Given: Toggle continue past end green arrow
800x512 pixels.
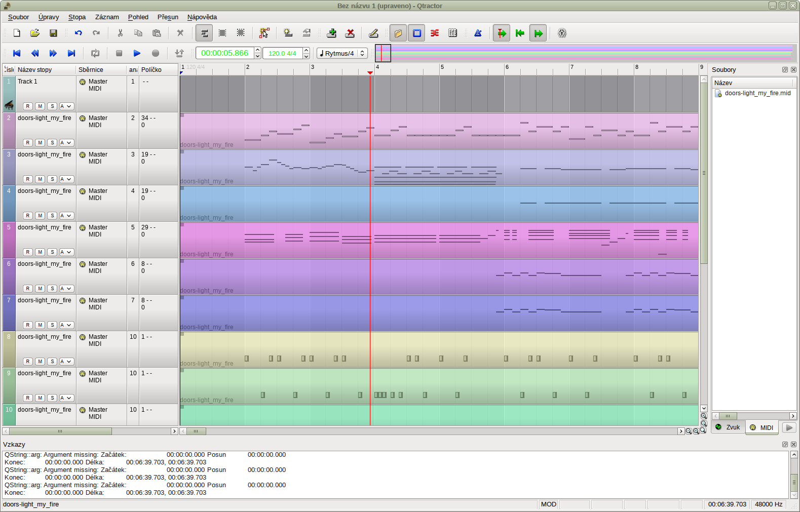Looking at the screenshot, I should [538, 33].
